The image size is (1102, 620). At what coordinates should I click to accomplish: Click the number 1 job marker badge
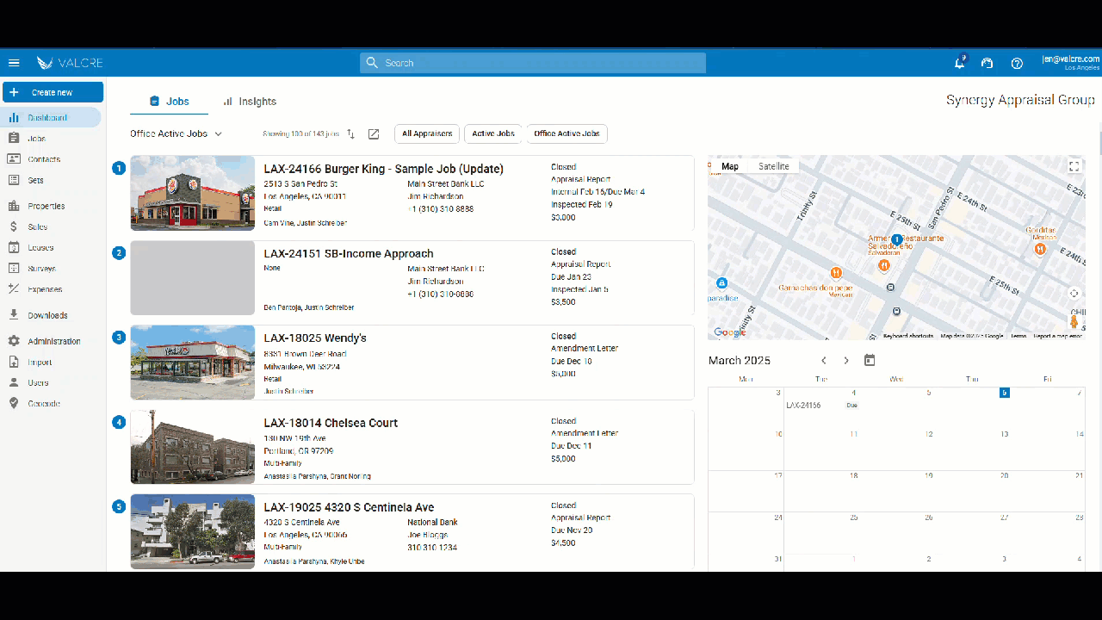click(119, 168)
